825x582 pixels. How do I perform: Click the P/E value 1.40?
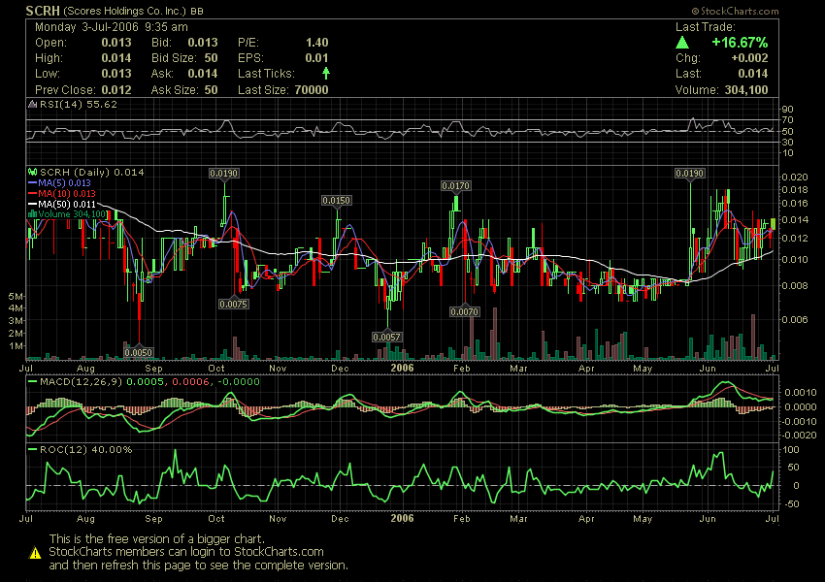coord(316,43)
